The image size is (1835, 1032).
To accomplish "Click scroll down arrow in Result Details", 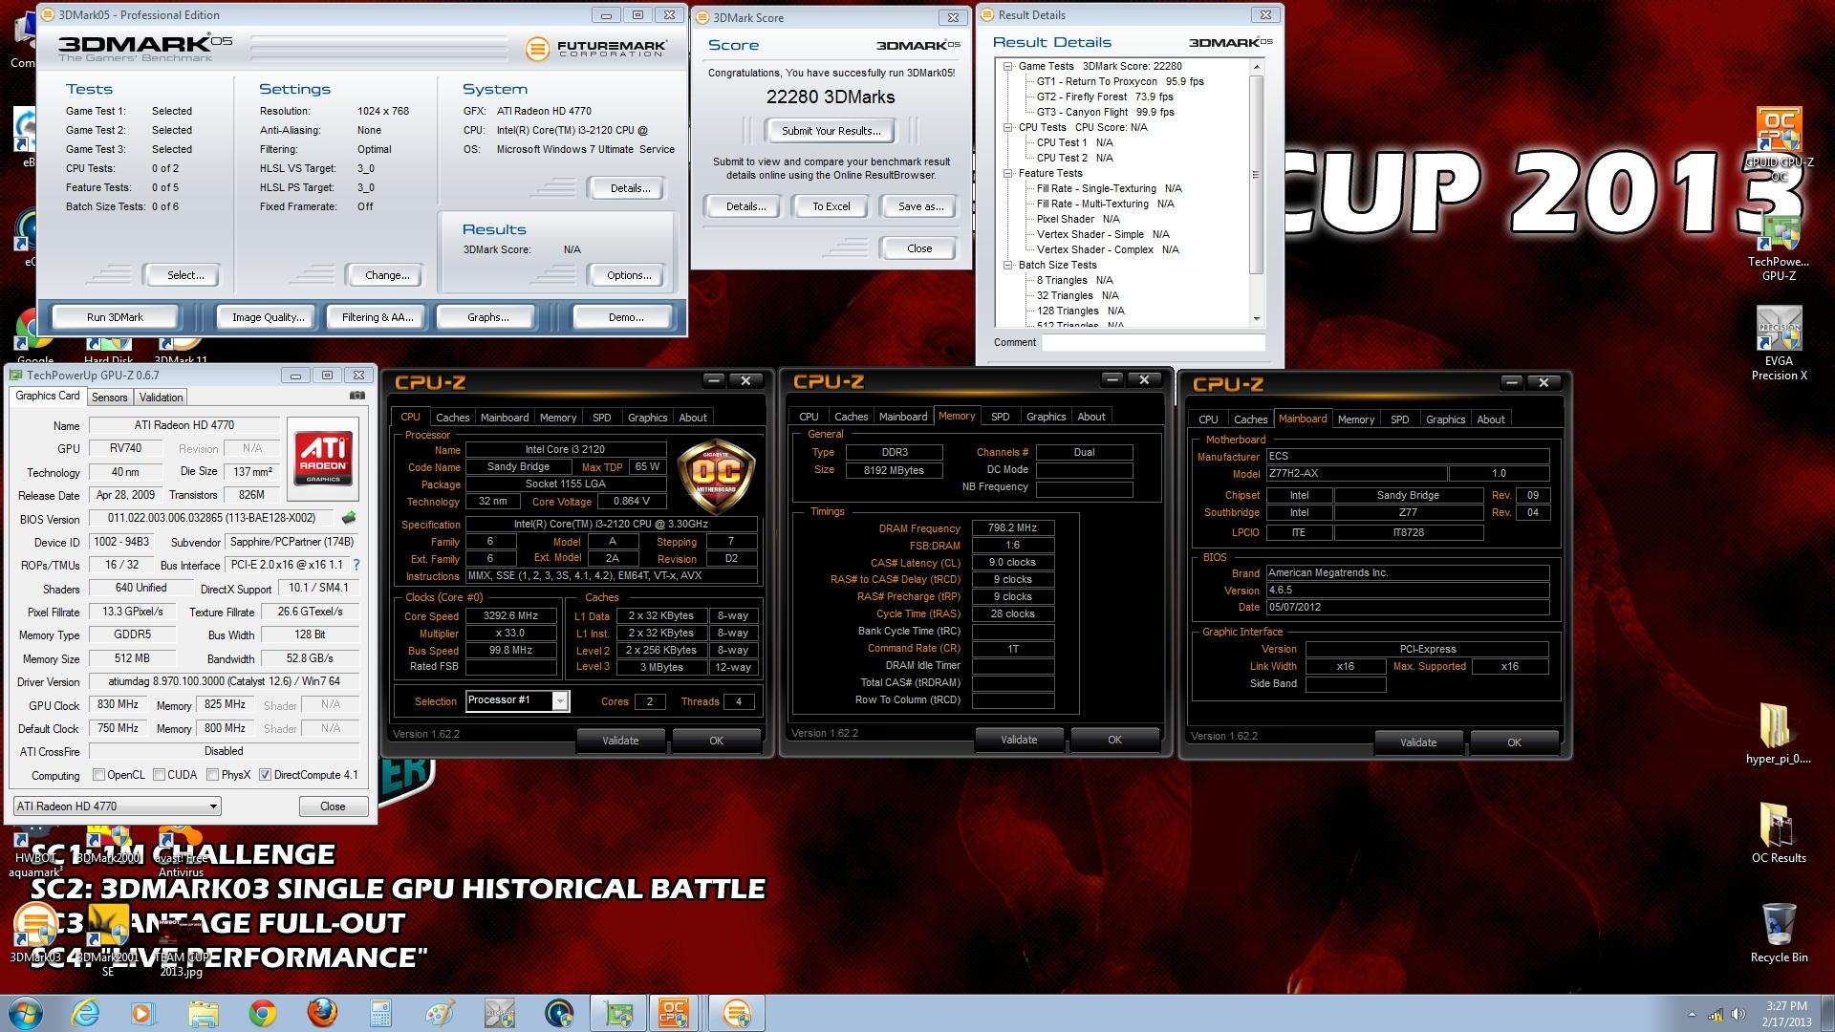I will point(1257,318).
